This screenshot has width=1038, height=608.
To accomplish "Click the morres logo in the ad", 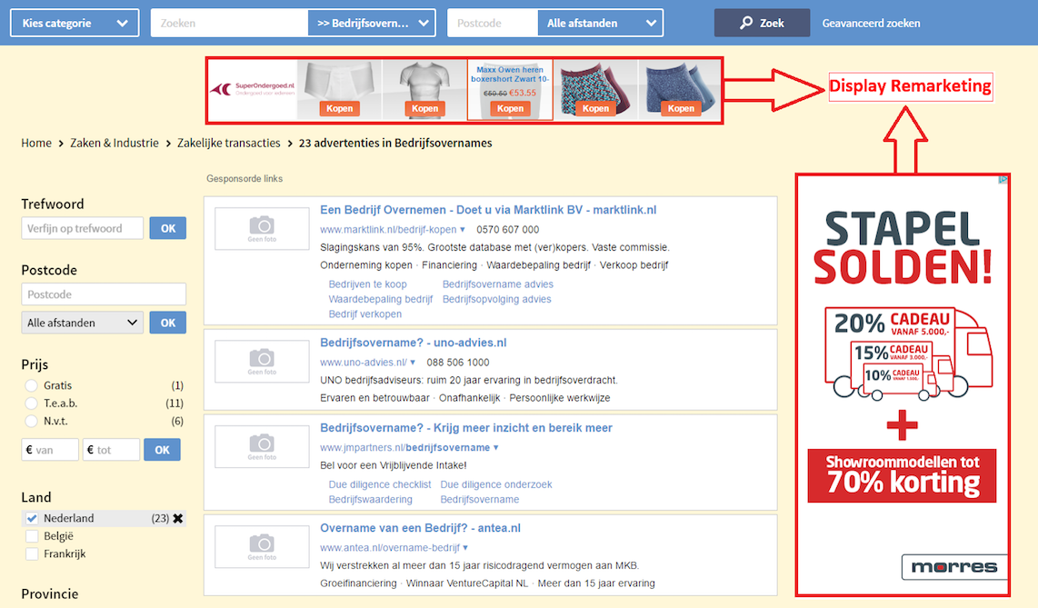I will (x=954, y=567).
